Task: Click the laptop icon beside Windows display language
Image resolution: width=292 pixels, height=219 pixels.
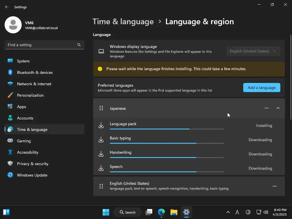Action: pyautogui.click(x=101, y=51)
